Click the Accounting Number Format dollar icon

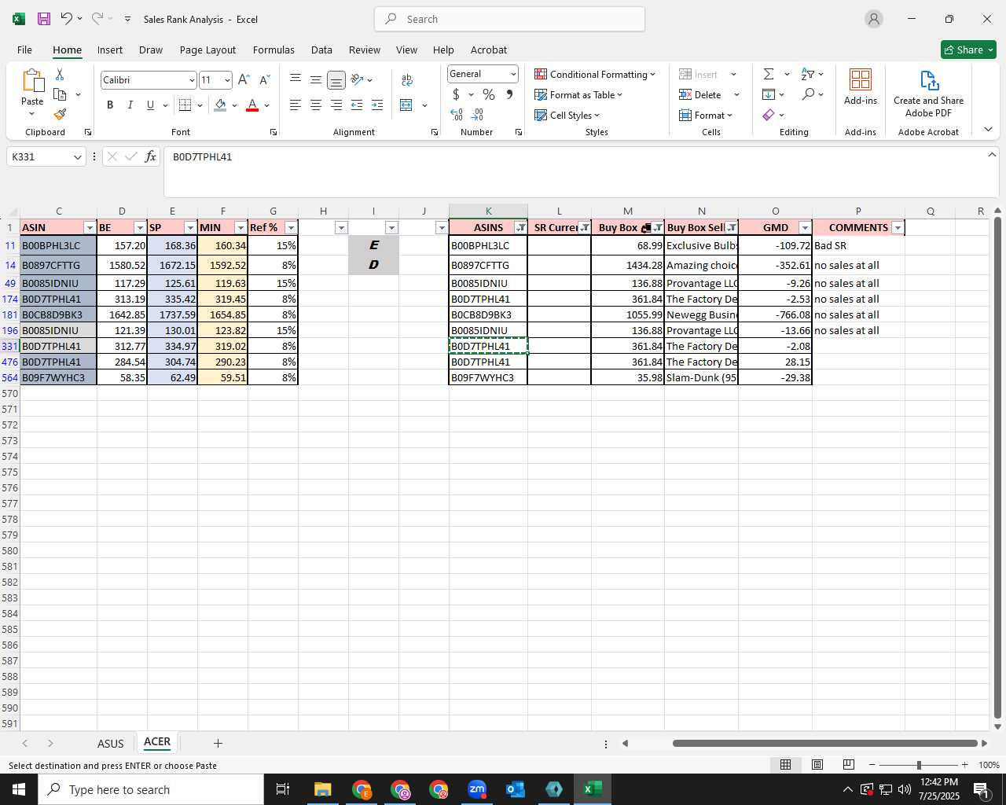point(456,94)
